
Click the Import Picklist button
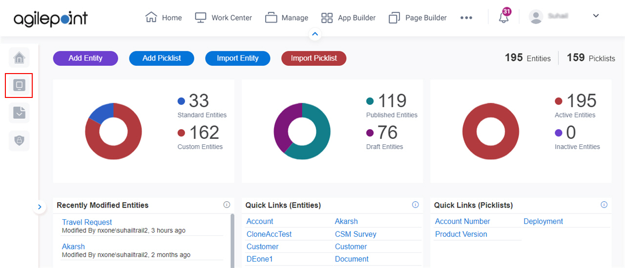point(314,58)
